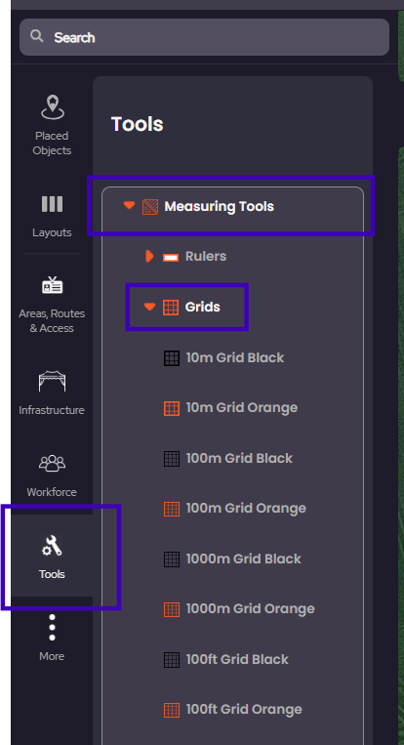Open the More three-dots menu
The image size is (404, 745).
[x=52, y=627]
